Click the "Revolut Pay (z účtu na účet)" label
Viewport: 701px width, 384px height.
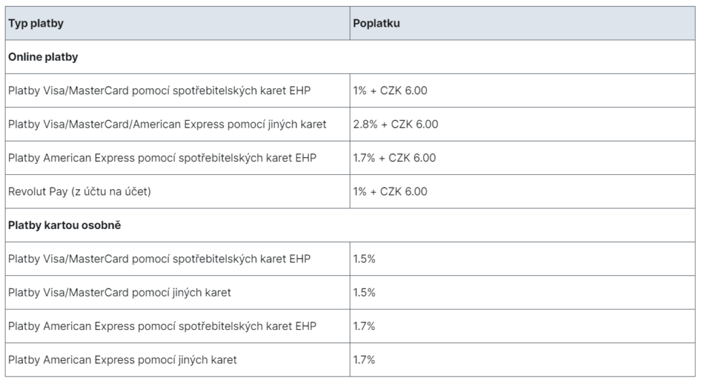tap(79, 191)
